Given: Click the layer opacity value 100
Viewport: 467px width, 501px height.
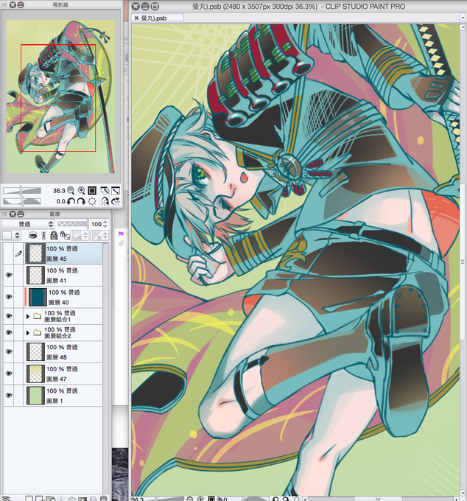Looking at the screenshot, I should (96, 224).
